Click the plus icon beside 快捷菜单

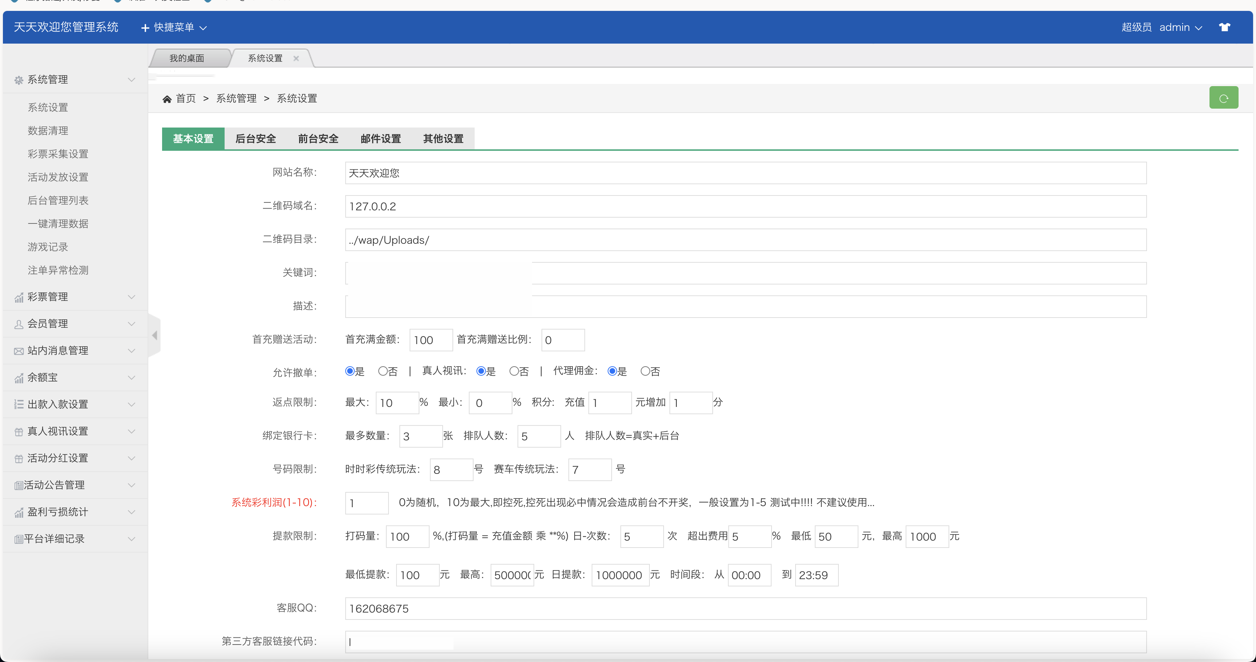point(145,28)
